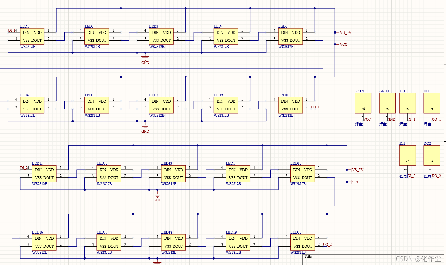
Task: Select the LED15 component symbol
Action: (x=303, y=174)
